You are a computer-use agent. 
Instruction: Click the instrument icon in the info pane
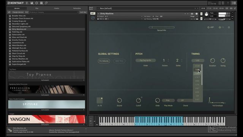coord(10,130)
